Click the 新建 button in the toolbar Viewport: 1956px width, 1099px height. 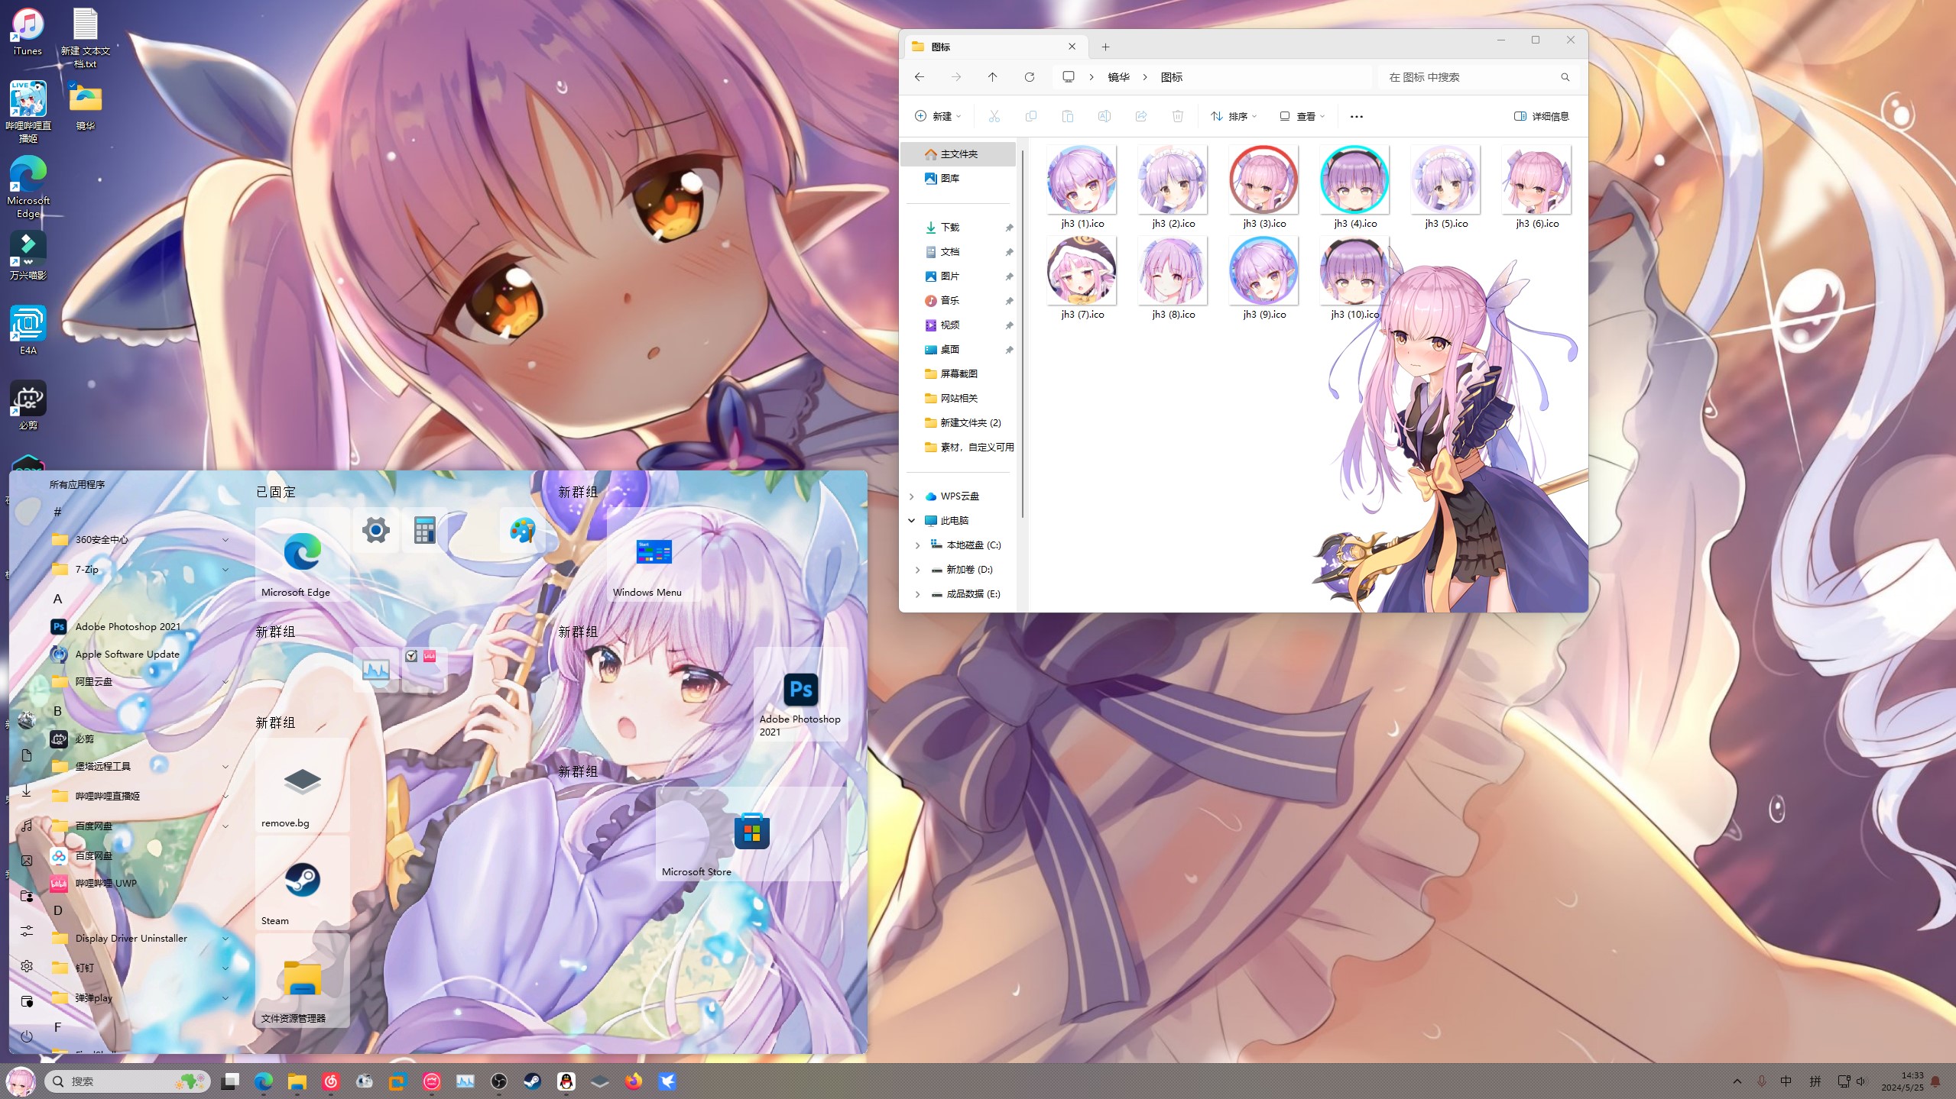937,116
